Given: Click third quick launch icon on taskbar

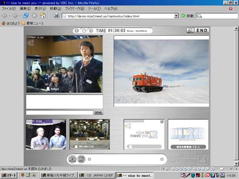Looking at the screenshot, I should tap(33, 175).
